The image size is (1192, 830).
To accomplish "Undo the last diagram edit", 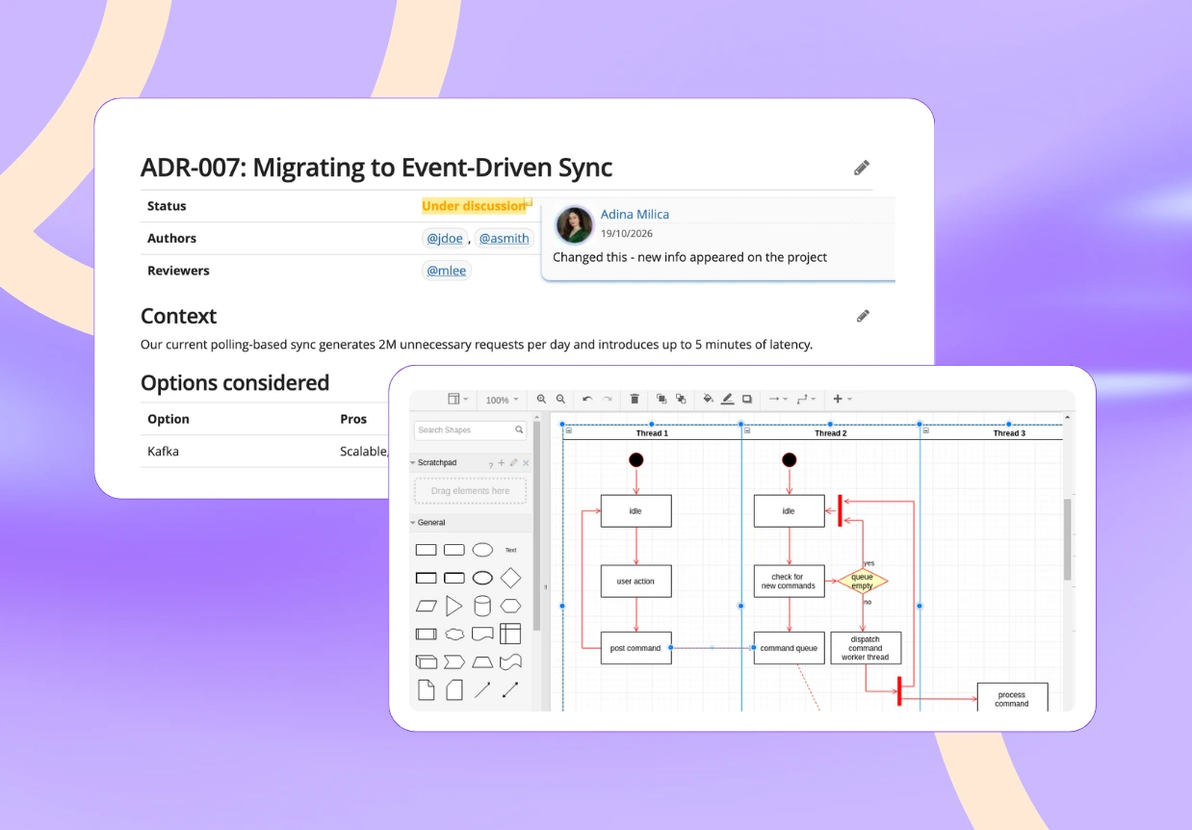I will [x=587, y=399].
